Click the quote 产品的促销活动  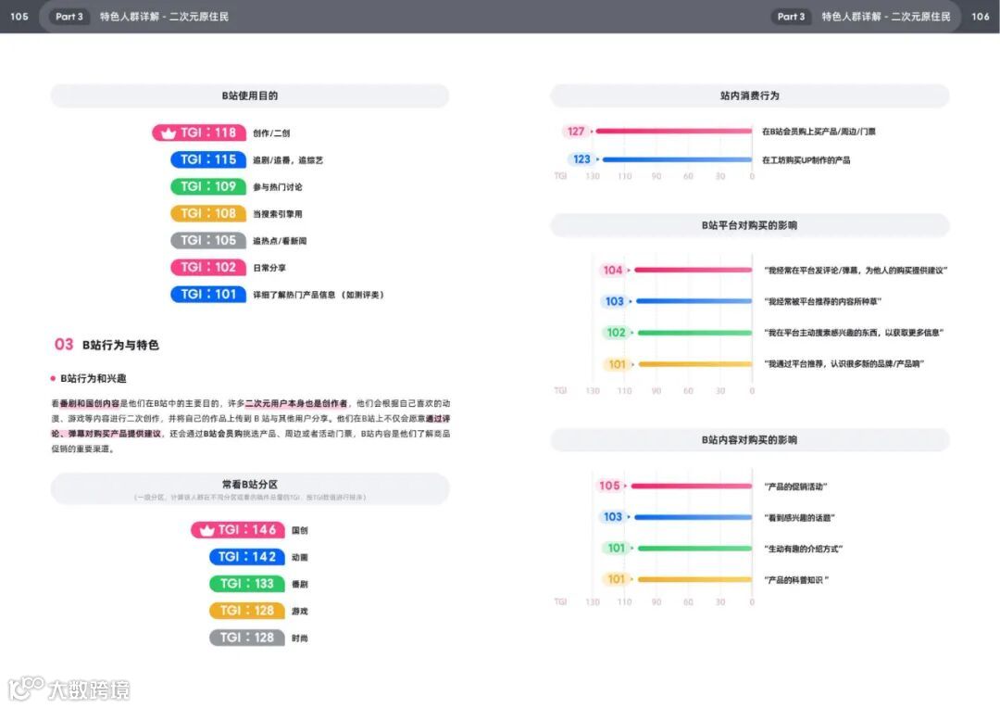click(x=795, y=487)
